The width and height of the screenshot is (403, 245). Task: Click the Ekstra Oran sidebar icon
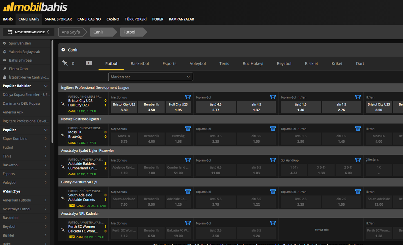(5, 69)
